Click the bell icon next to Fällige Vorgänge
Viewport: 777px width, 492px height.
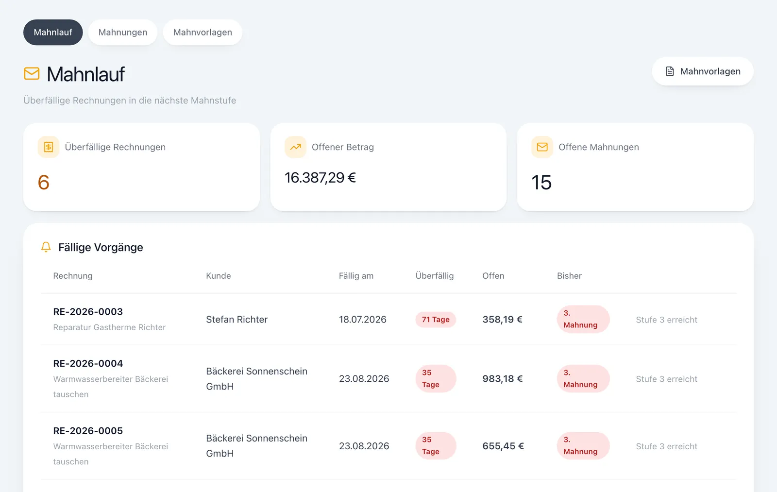pos(46,247)
